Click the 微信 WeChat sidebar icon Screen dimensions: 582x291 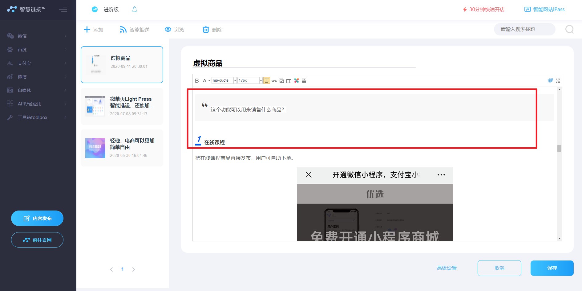tap(10, 36)
